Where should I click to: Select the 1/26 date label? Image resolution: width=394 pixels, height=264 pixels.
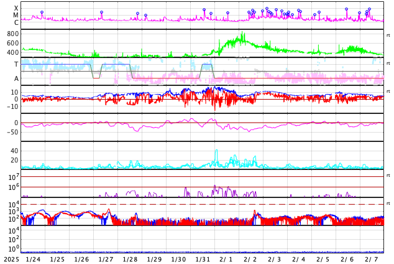pos(81,259)
